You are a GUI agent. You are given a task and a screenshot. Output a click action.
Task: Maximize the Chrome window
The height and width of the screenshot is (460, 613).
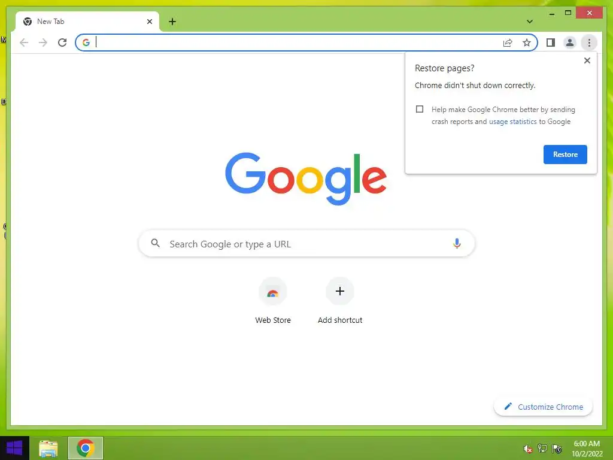pos(568,13)
